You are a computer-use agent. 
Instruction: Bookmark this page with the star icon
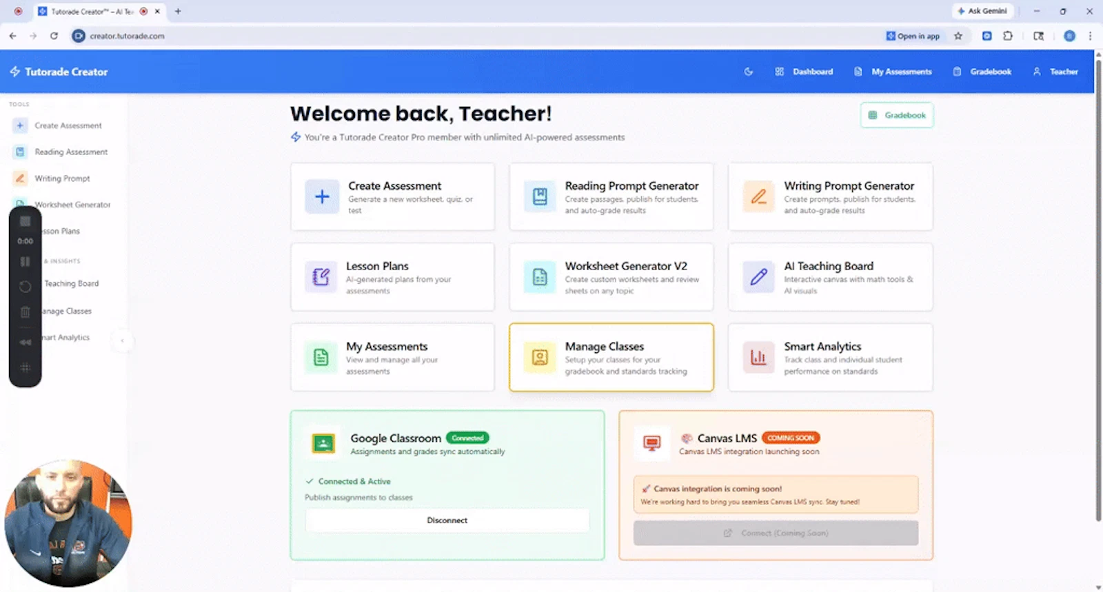tap(958, 36)
